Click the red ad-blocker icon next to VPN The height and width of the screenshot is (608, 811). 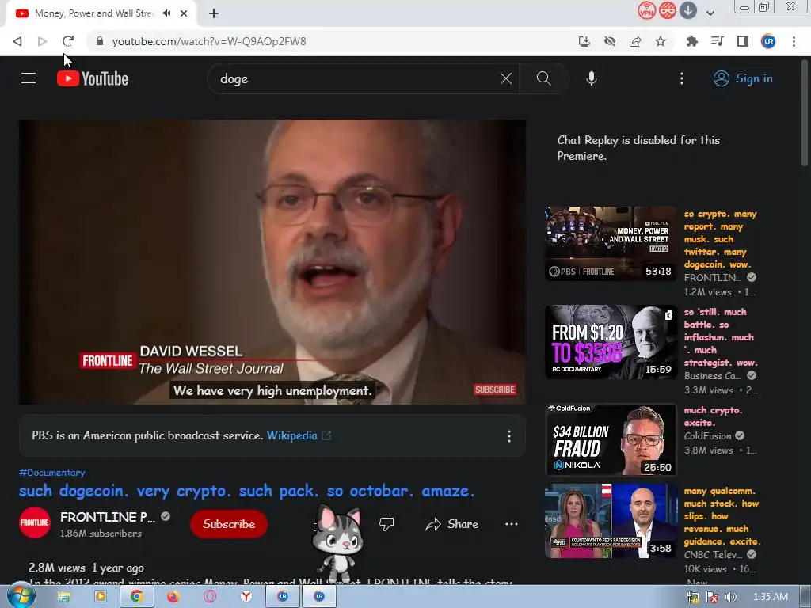[x=667, y=10]
